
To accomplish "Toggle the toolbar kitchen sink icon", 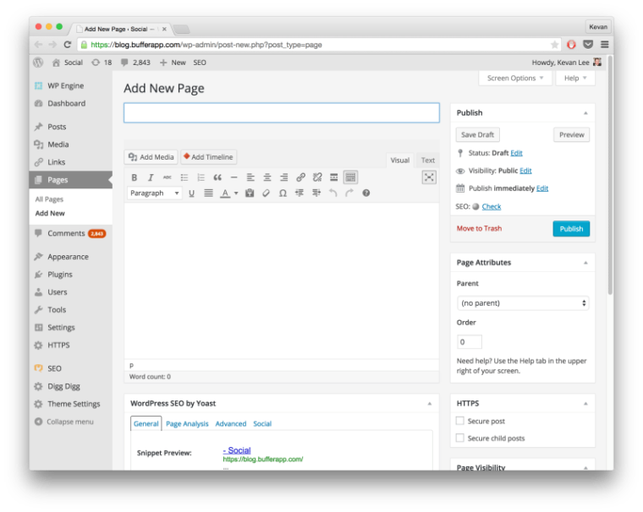I will pos(350,177).
